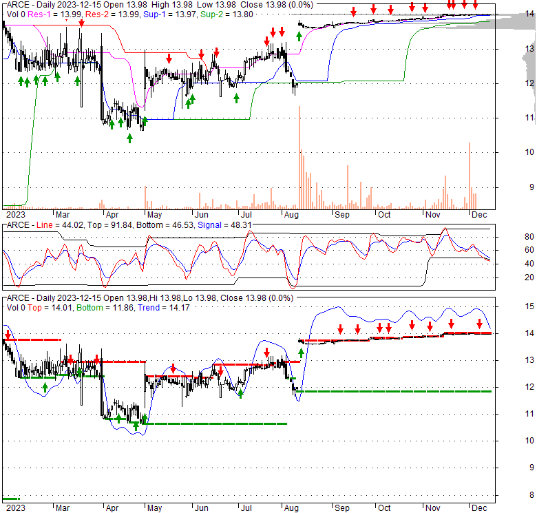Click the Sep label on the top chart axis
This screenshot has height=513, width=537.
click(341, 215)
